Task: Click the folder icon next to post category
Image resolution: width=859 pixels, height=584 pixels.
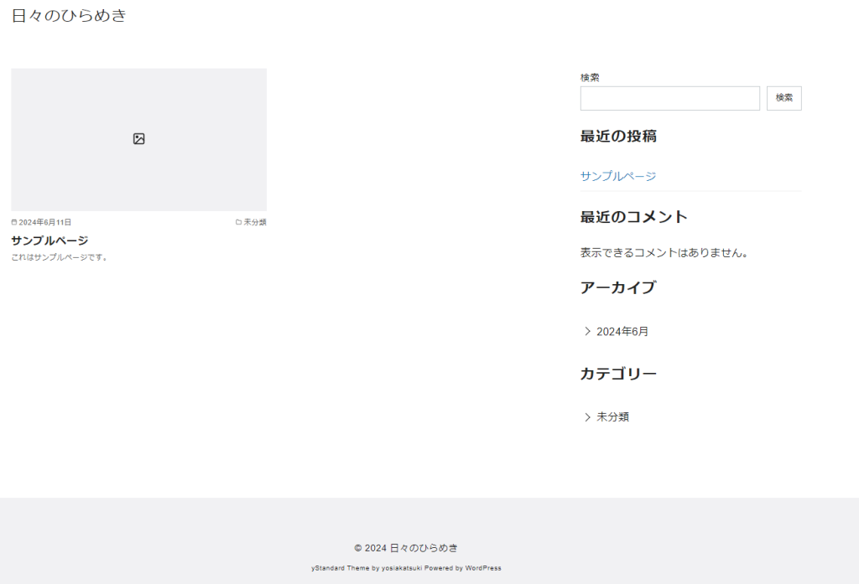Action: point(238,223)
